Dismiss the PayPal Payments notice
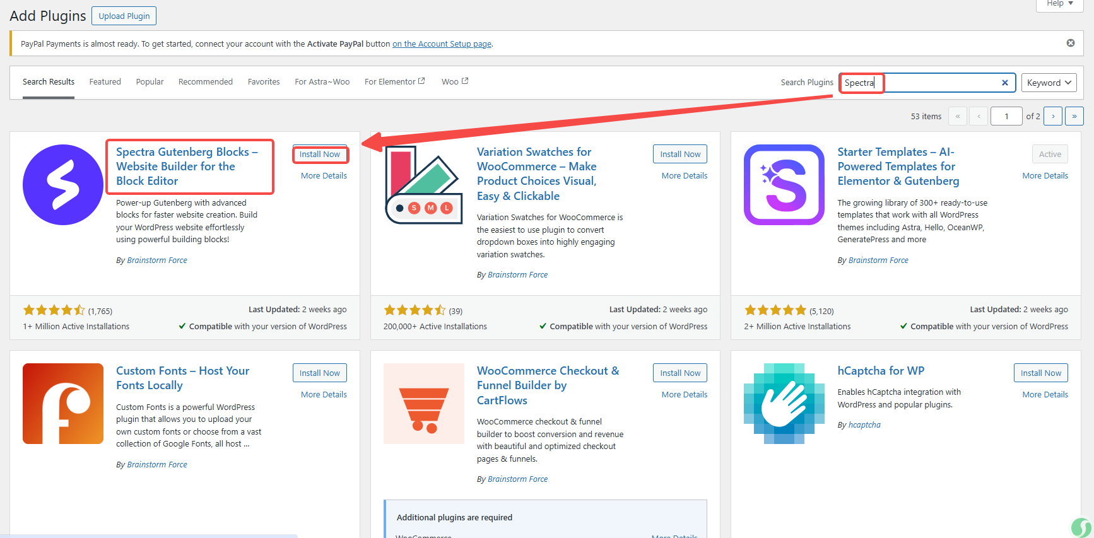The width and height of the screenshot is (1094, 538). (x=1070, y=43)
